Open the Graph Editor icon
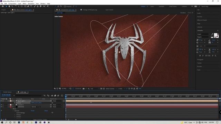The width and height of the screenshot is (221, 124). [62, 96]
